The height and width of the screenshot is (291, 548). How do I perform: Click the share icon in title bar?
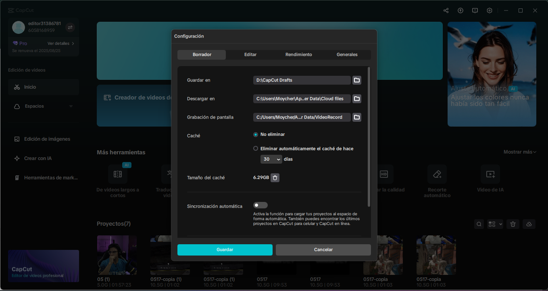point(446,10)
